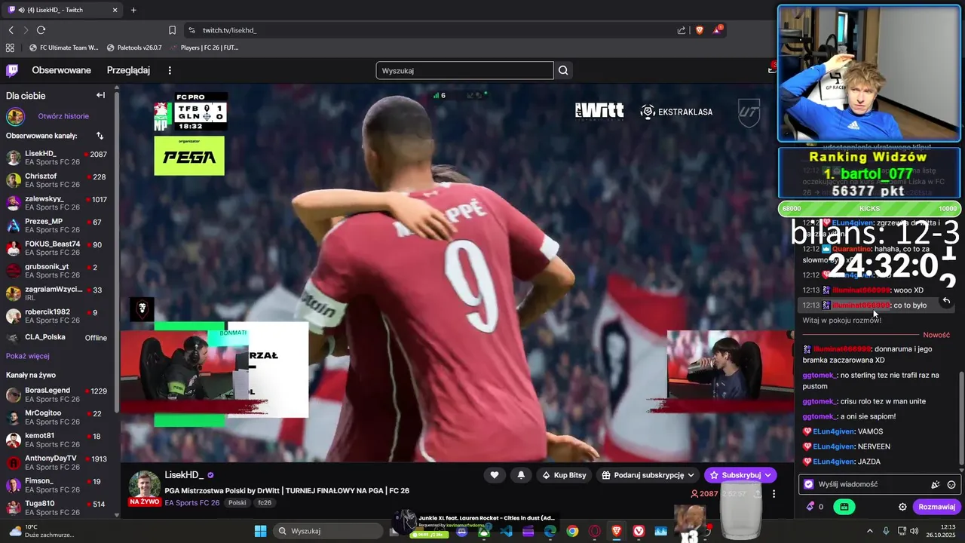Open the three-dot menu beside Przeglądaj

click(x=170, y=70)
